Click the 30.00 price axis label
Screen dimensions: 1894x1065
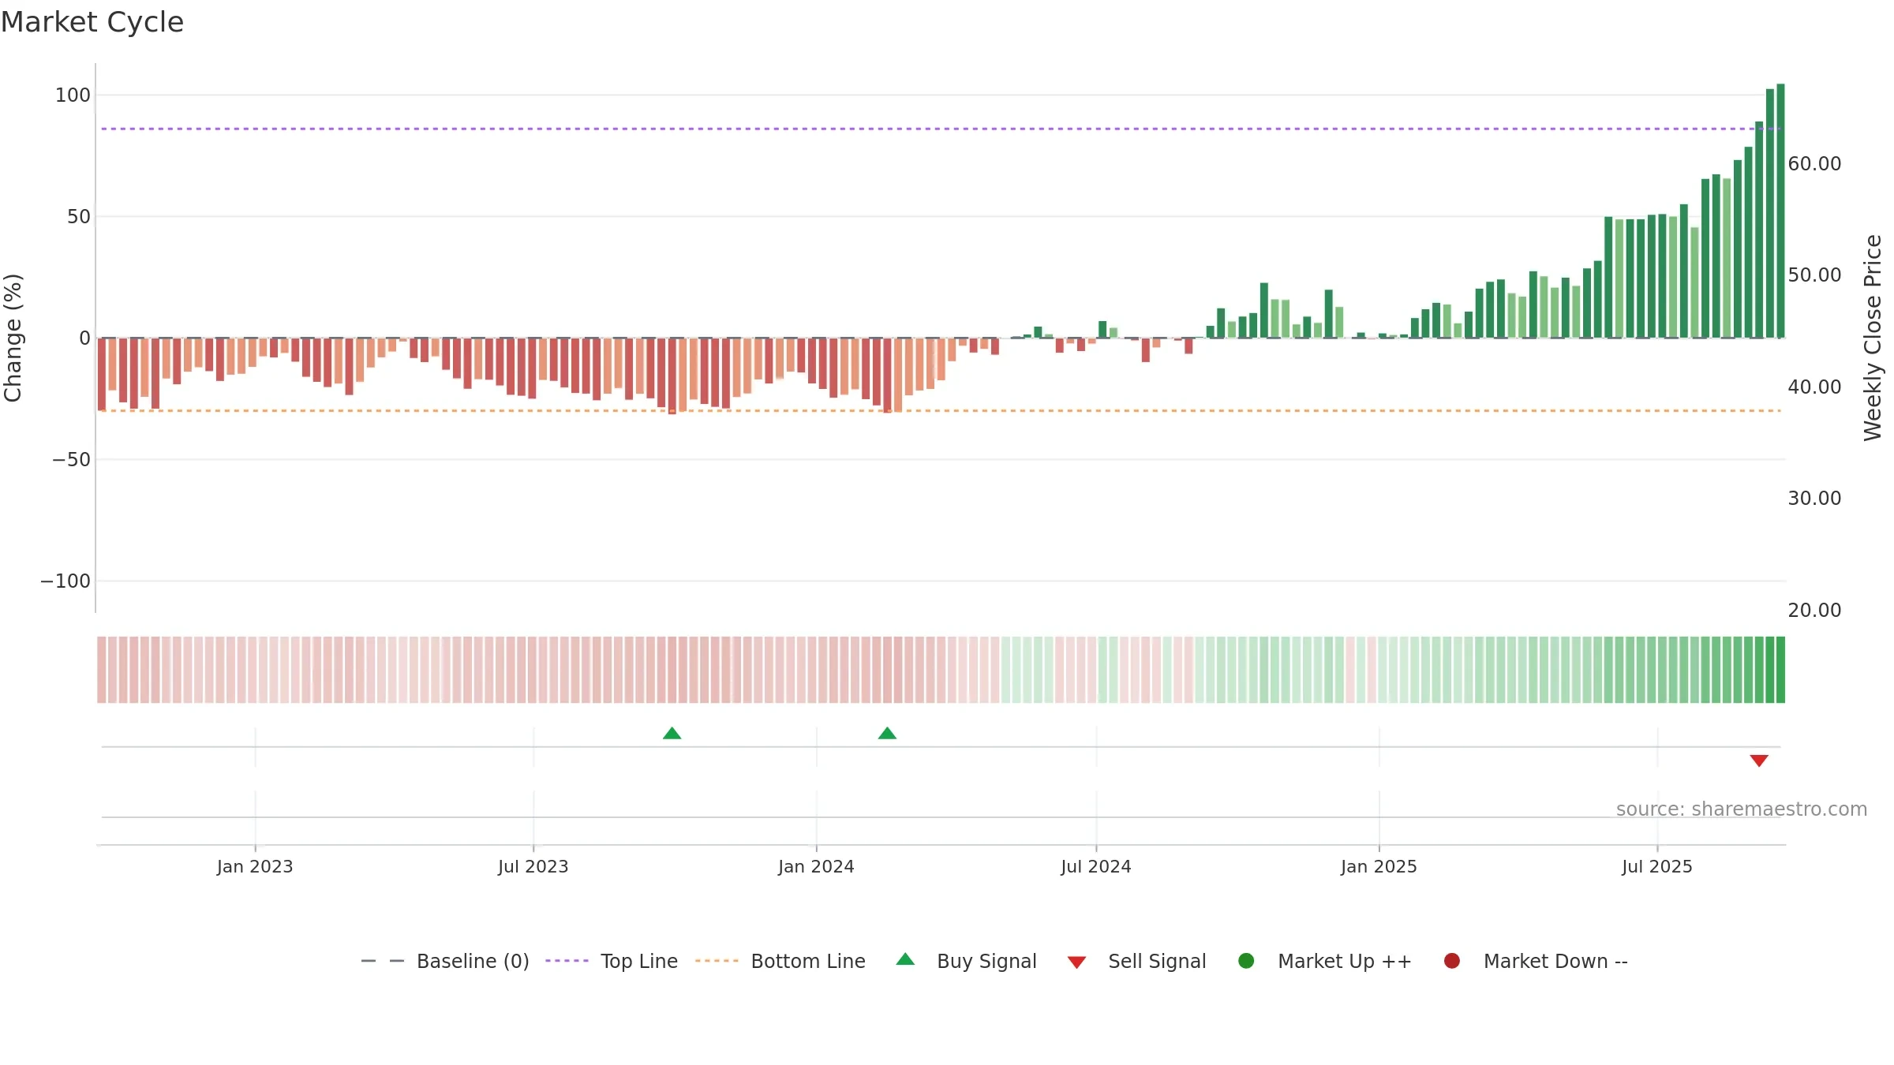[x=1814, y=499]
